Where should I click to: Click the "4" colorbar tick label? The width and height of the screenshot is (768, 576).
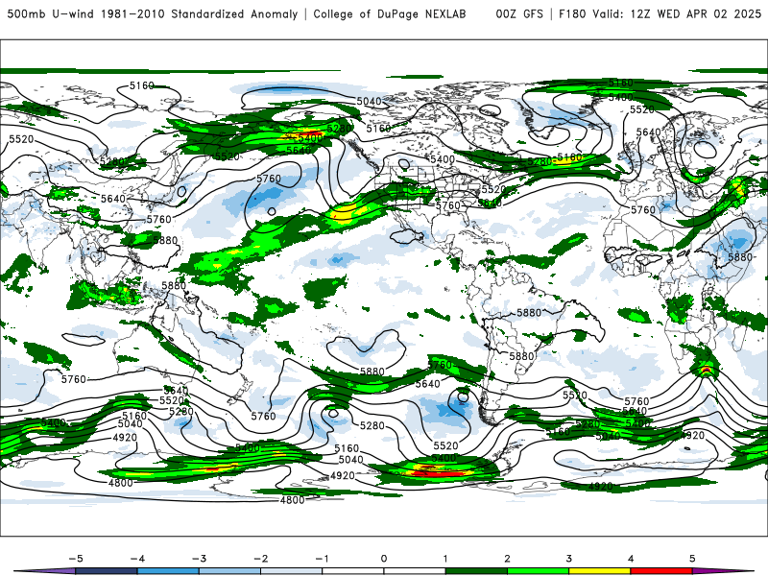click(x=631, y=559)
